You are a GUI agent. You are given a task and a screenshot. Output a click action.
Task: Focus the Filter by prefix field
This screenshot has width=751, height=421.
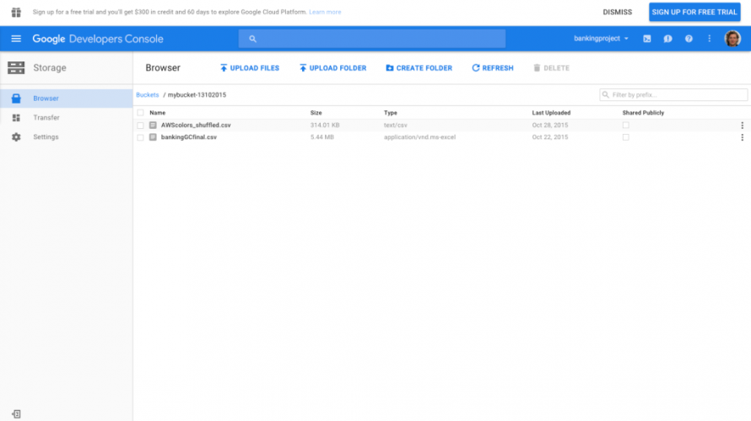click(673, 94)
